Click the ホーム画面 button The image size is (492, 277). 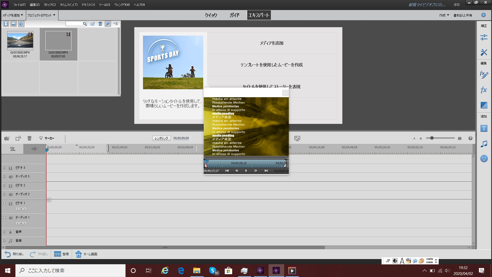(x=87, y=254)
